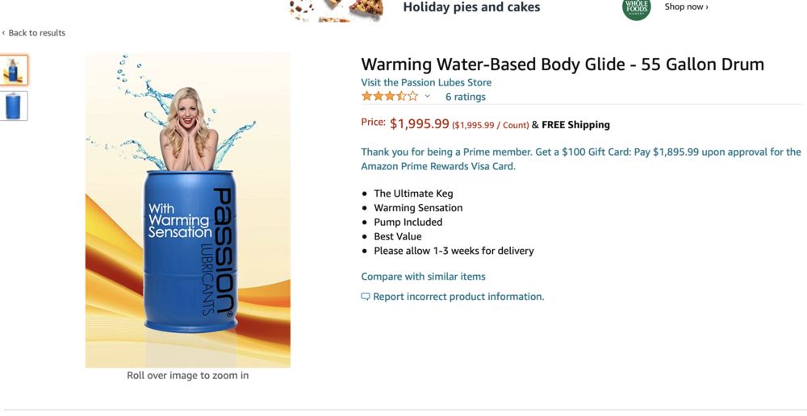807x416 pixels.
Task: Click the back chevron beside Back to results
Action: [x=3, y=33]
